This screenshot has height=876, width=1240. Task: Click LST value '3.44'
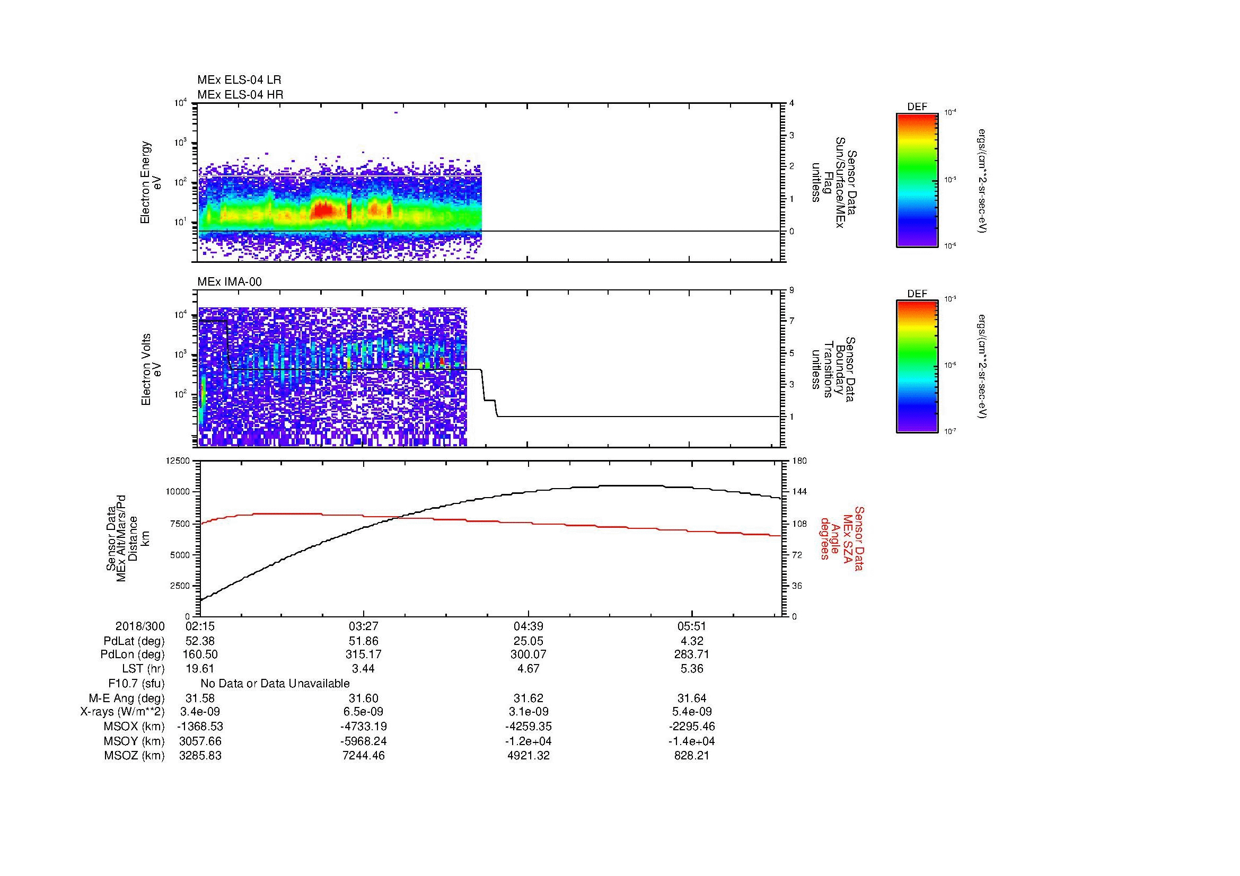(x=364, y=669)
